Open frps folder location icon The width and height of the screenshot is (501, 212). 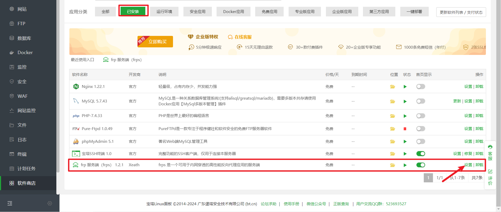(x=392, y=165)
